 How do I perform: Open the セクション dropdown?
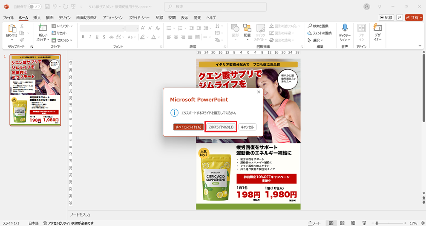pos(62,40)
